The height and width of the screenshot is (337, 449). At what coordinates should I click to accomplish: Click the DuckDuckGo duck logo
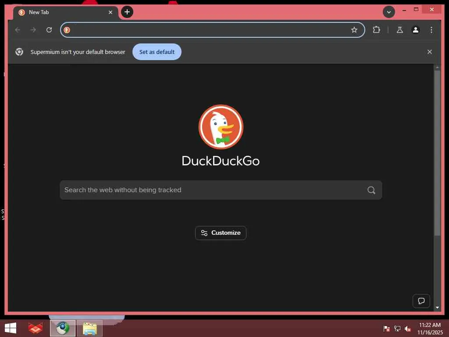click(x=221, y=127)
